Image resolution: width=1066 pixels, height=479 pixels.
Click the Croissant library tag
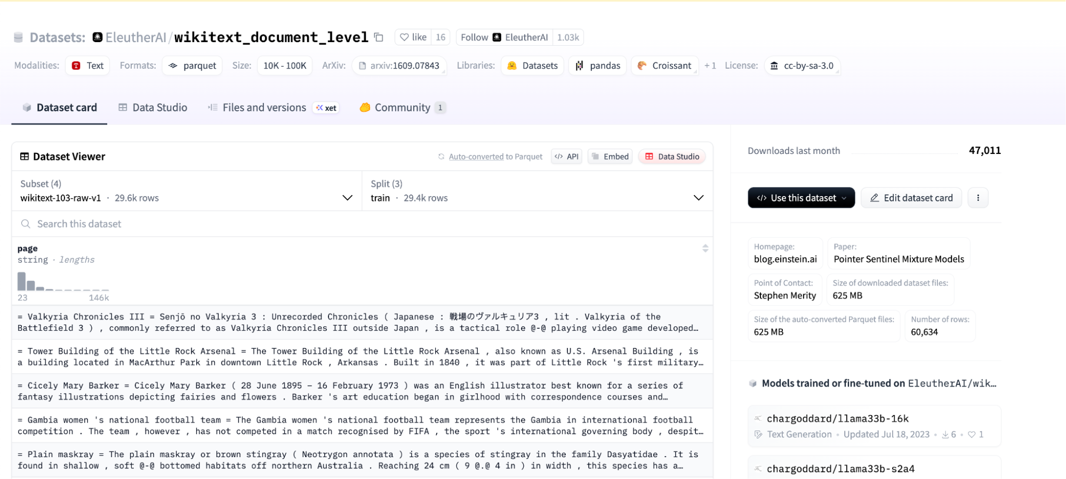pyautogui.click(x=664, y=66)
